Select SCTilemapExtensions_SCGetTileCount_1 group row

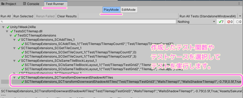coord(51,48)
